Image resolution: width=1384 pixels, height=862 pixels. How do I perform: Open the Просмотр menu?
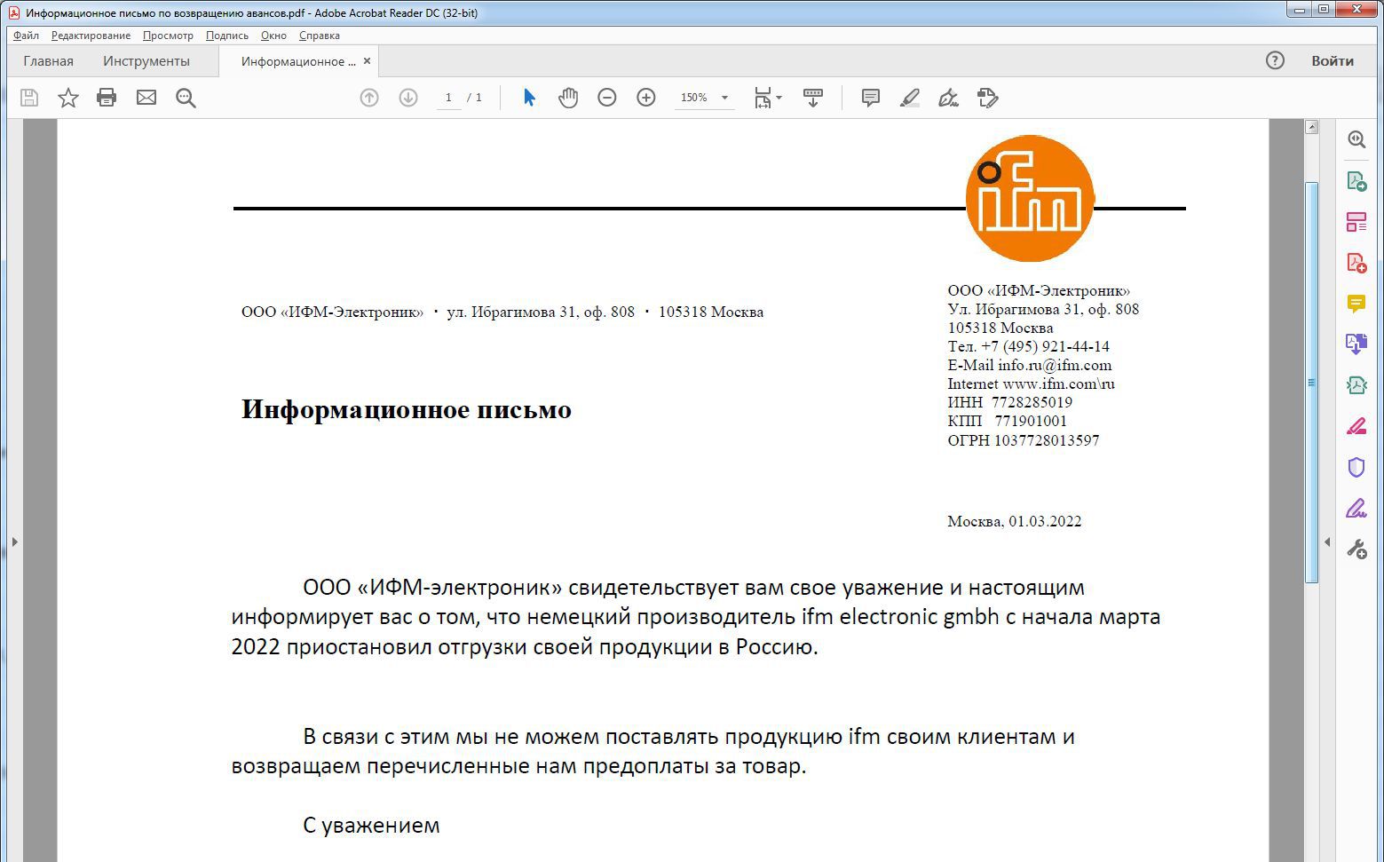168,36
